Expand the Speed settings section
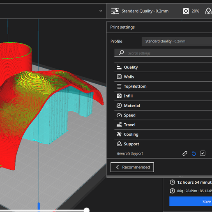The width and height of the screenshot is (212, 212). tap(163, 115)
